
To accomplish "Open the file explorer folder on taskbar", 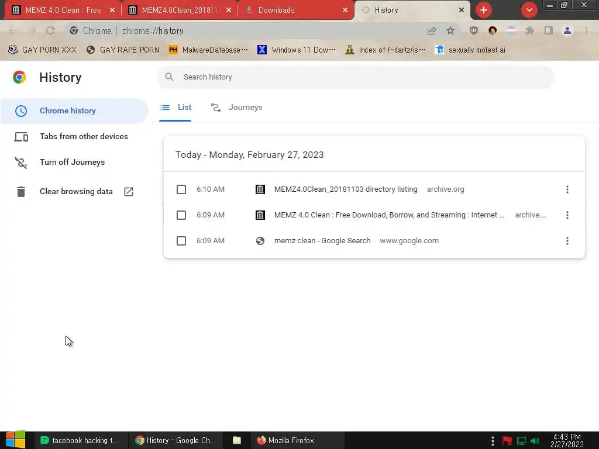I will pos(237,441).
